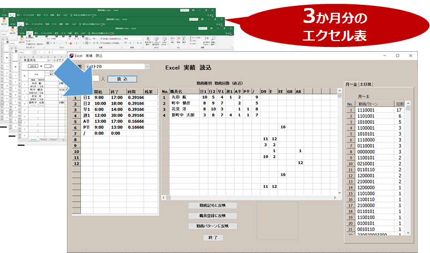
Task: Click the Sort and Filter icon in Excel
Action: [x=206, y=39]
